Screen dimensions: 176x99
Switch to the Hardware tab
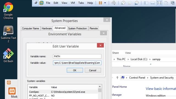coord(47,28)
